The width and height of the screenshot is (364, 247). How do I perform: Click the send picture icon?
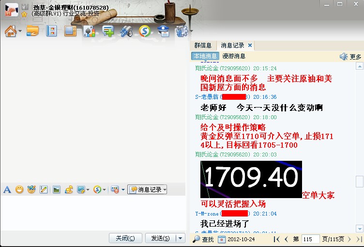tap(56, 189)
